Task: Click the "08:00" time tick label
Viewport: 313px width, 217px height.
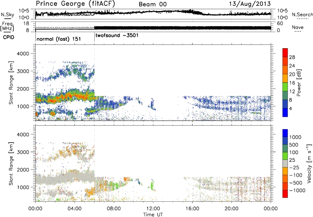Action: click(114, 209)
